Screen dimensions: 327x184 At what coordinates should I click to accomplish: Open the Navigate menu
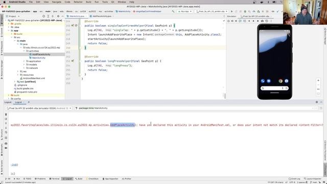coord(57,2)
